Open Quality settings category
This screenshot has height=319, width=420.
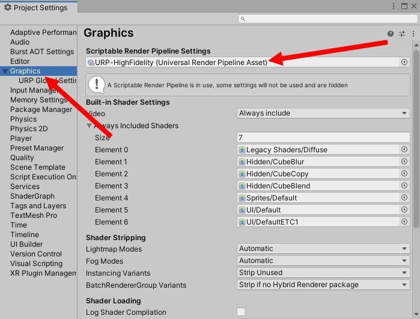coord(22,158)
